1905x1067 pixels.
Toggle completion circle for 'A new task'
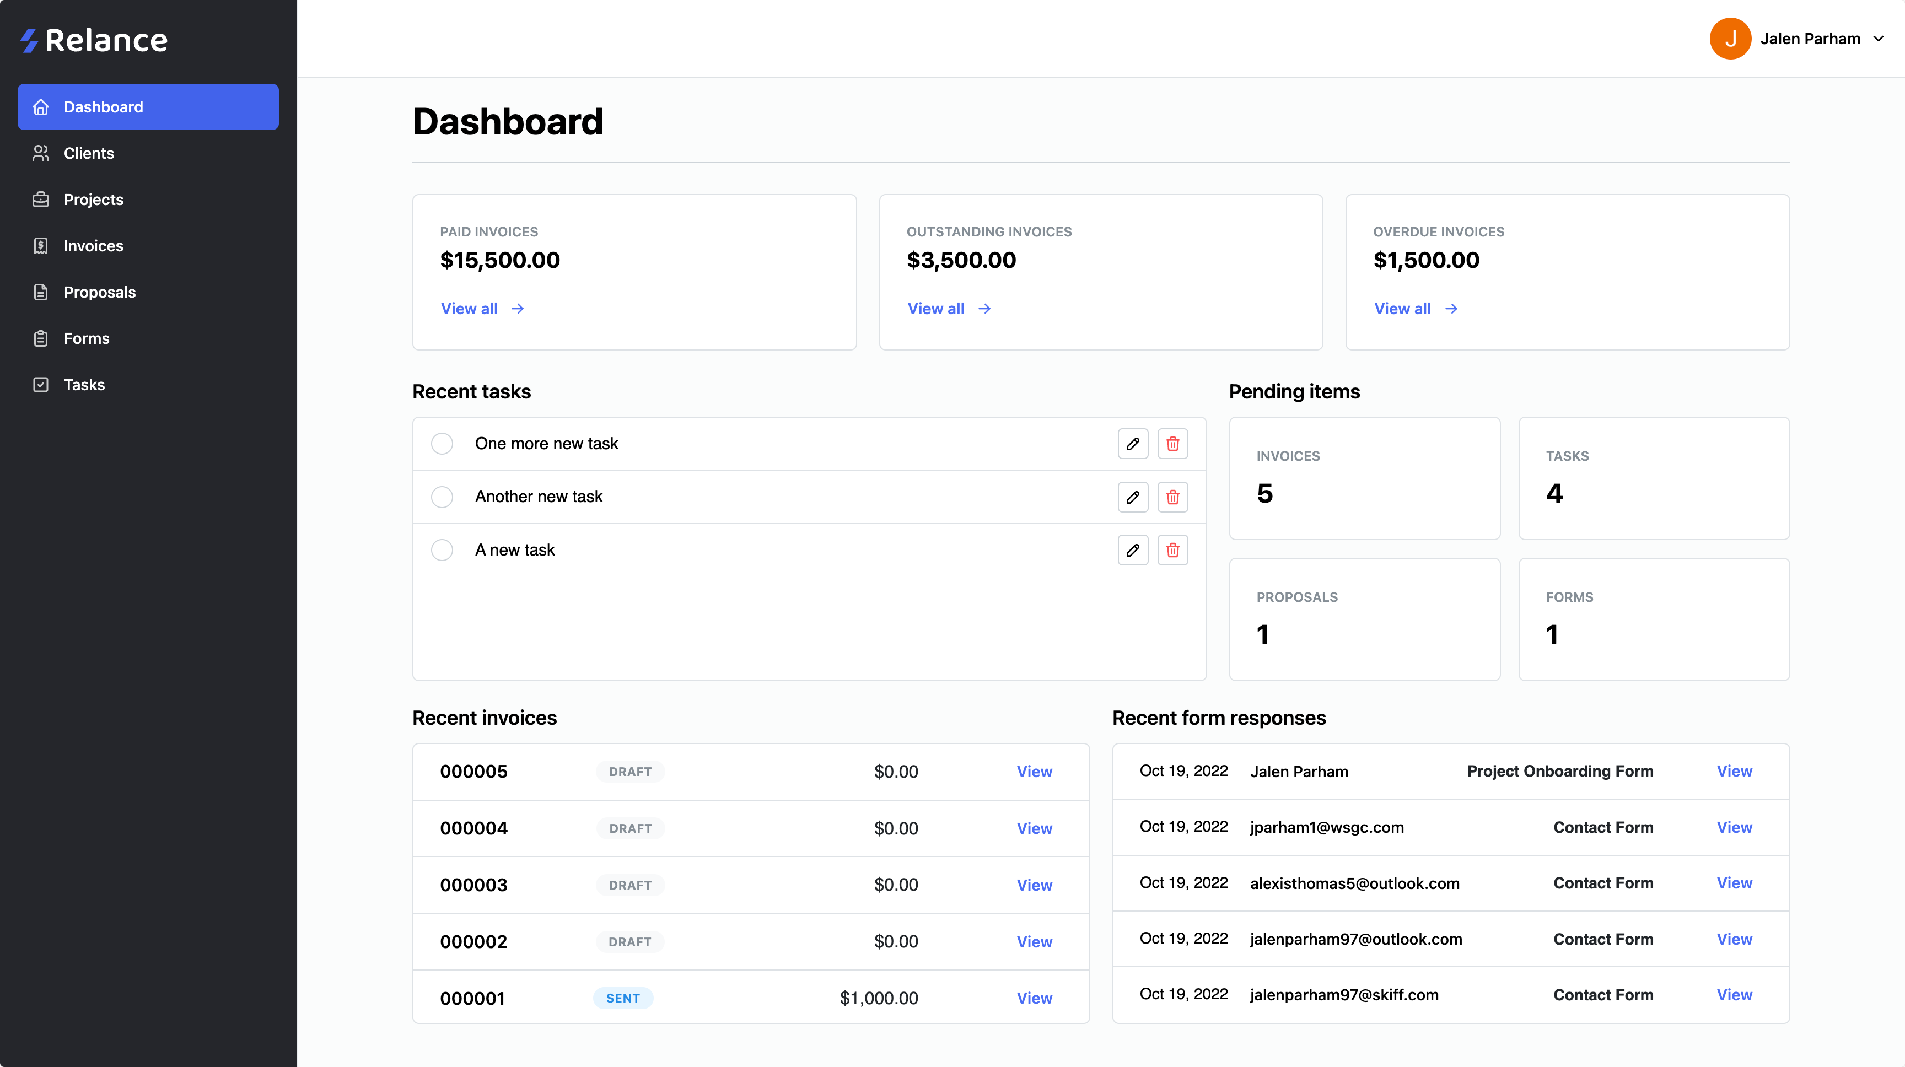(x=442, y=550)
